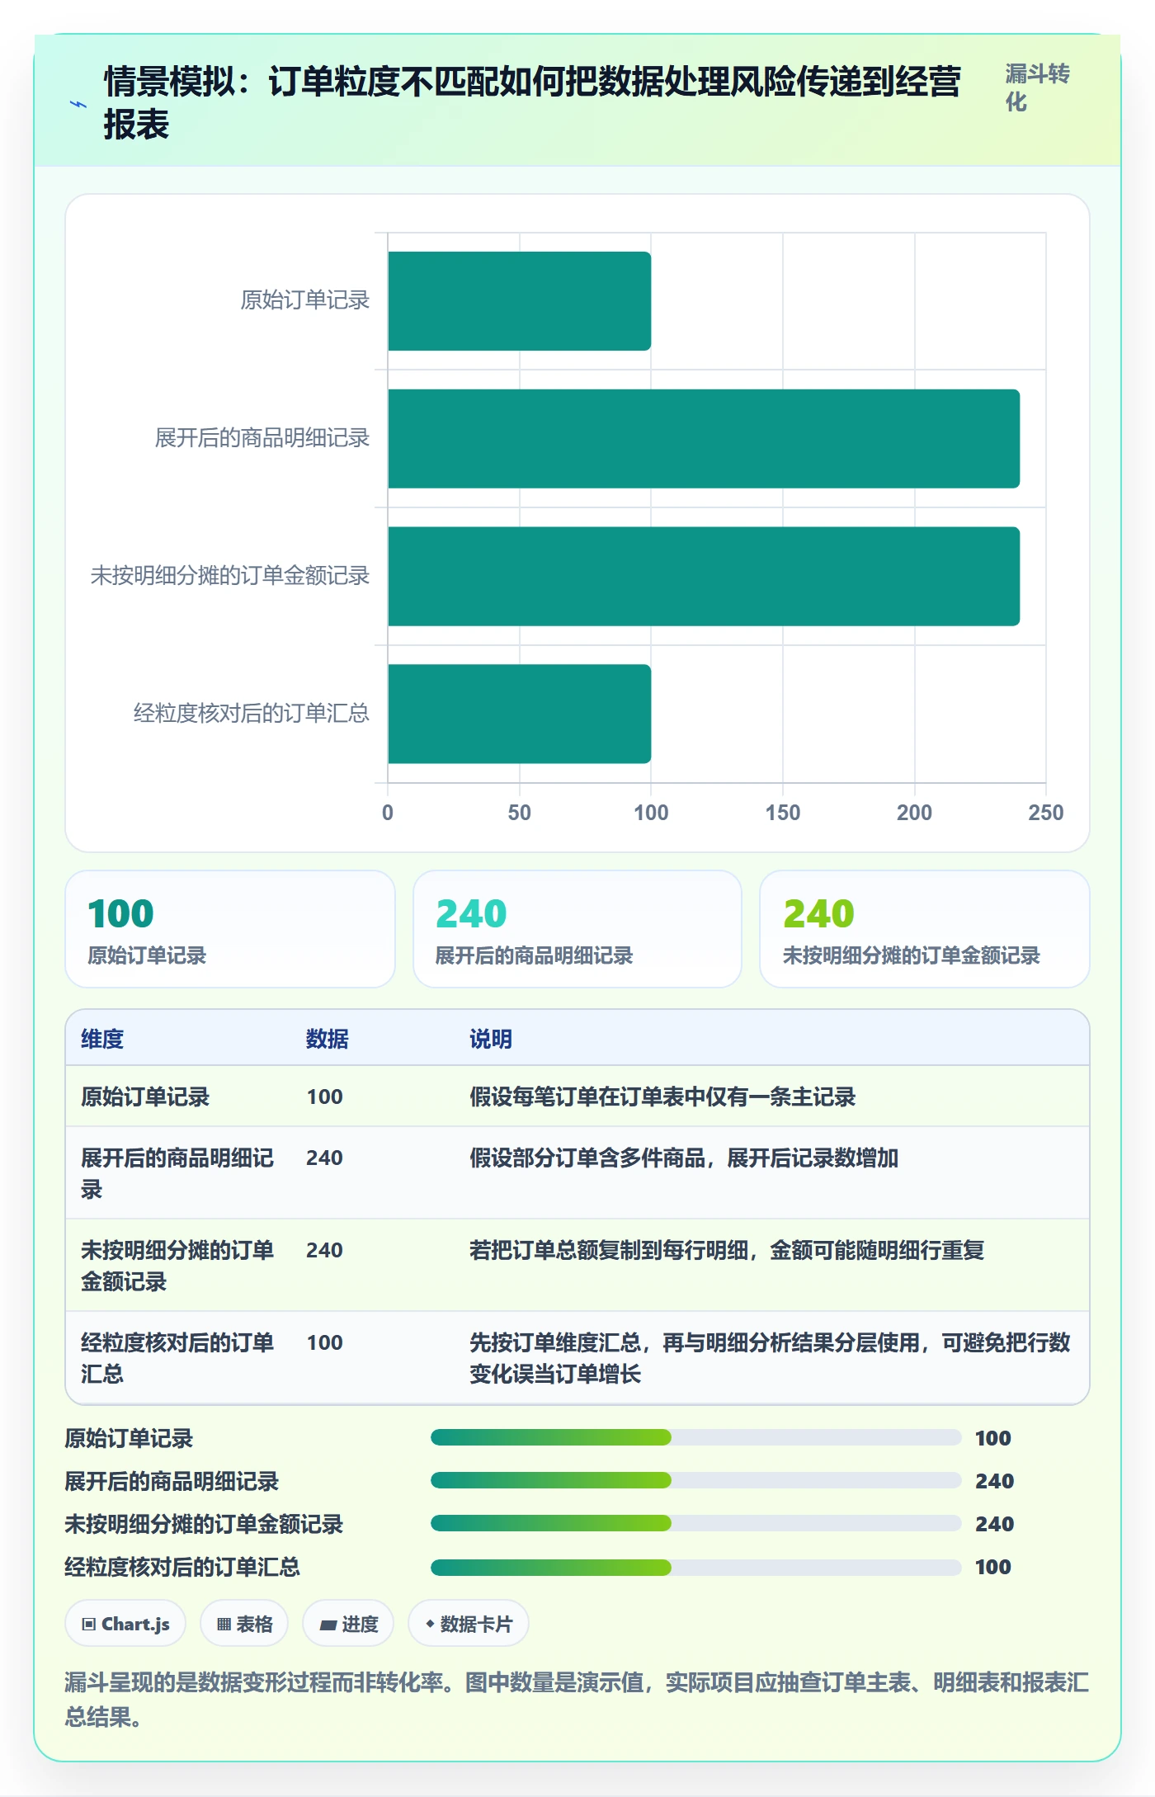Screen dimensions: 1155x1797
Task: Click the 未按明细分摊的订单金额记录 chart bar
Action: click(x=704, y=577)
